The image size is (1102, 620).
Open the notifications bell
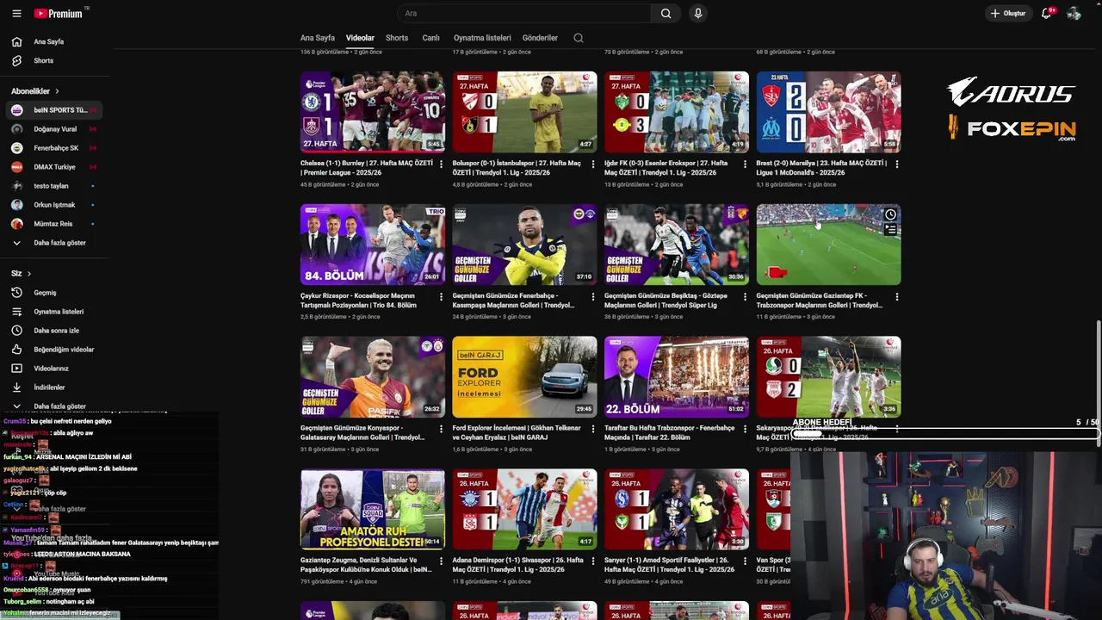pyautogui.click(x=1046, y=13)
